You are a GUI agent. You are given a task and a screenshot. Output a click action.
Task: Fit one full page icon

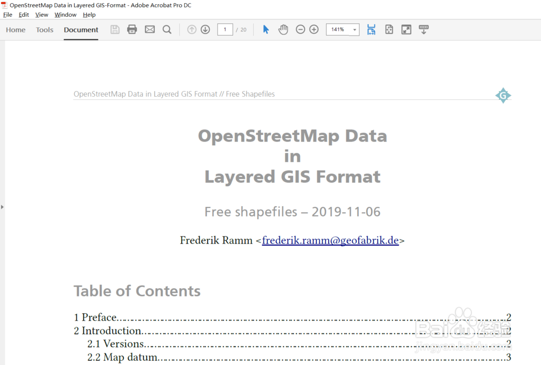point(389,30)
